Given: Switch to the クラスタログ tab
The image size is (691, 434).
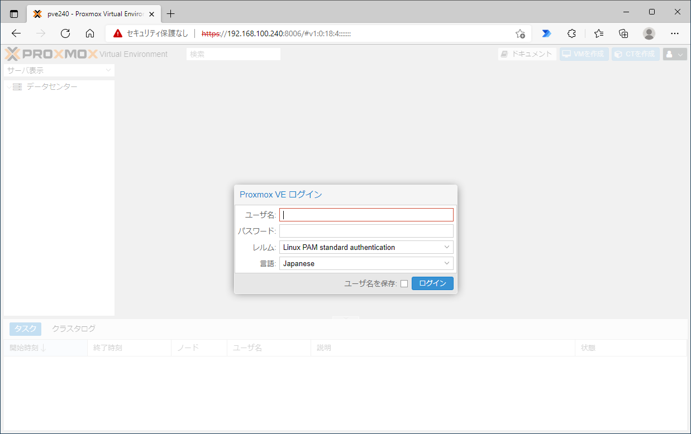Looking at the screenshot, I should click(74, 329).
